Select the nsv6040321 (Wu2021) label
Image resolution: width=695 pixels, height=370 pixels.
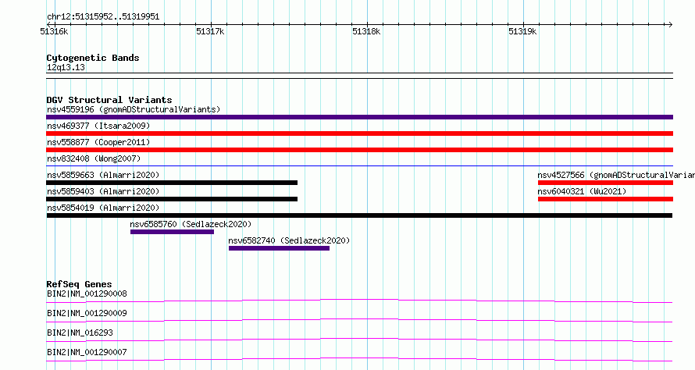click(582, 191)
